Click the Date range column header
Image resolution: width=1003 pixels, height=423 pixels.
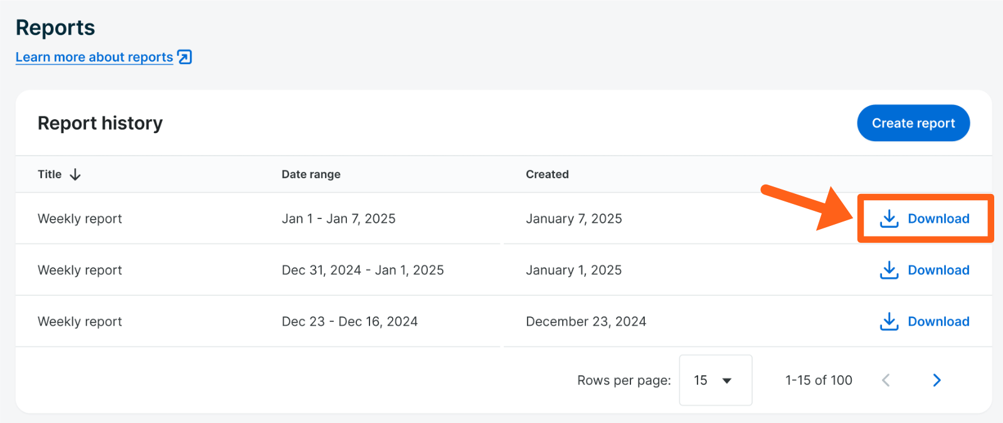(x=311, y=174)
